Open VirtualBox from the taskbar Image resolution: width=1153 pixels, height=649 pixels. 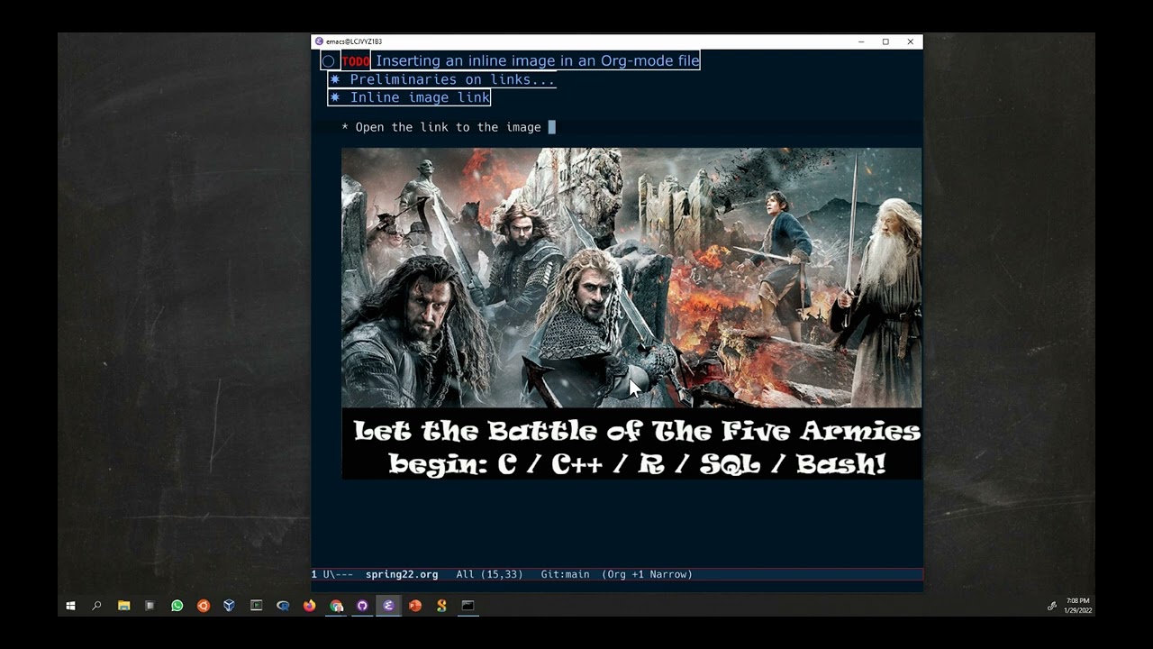(230, 606)
